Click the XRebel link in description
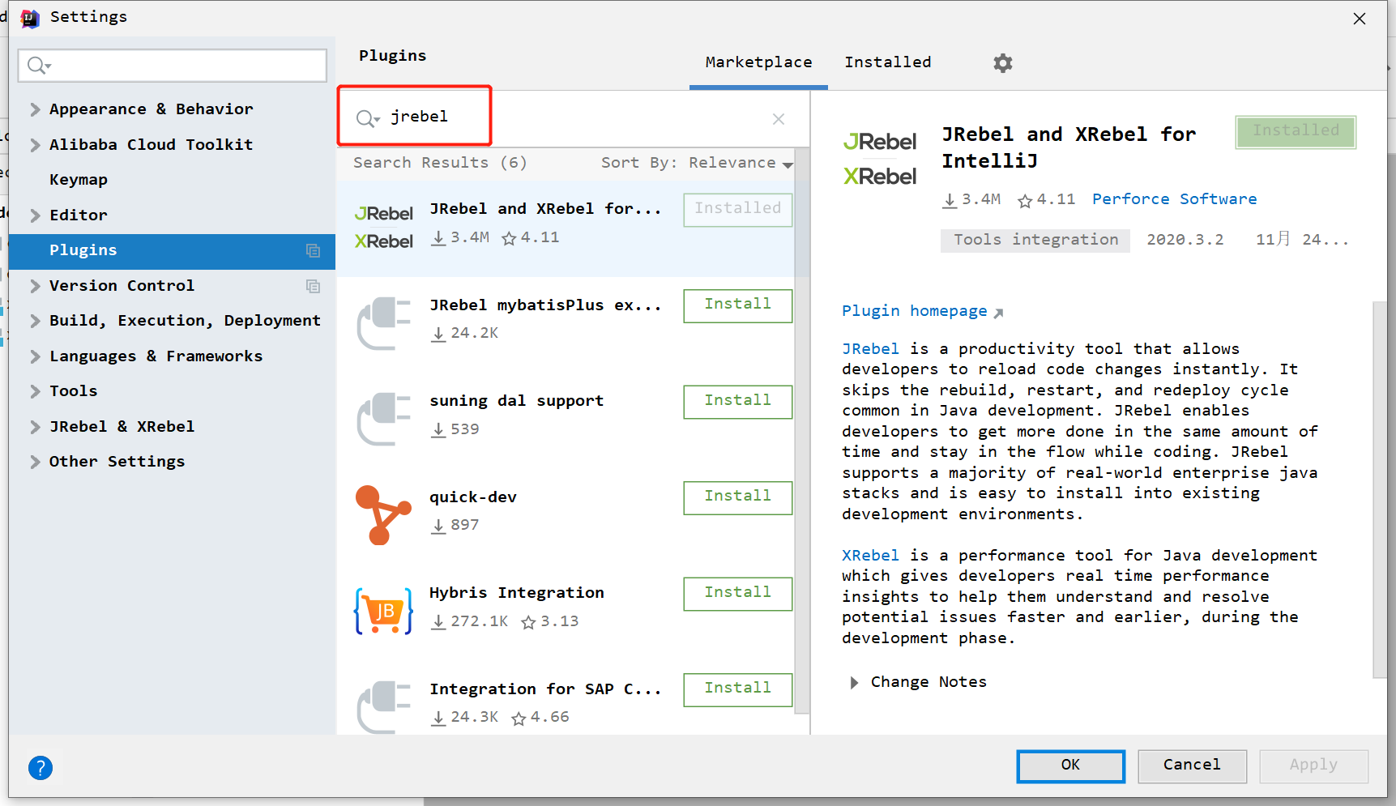 tap(870, 556)
